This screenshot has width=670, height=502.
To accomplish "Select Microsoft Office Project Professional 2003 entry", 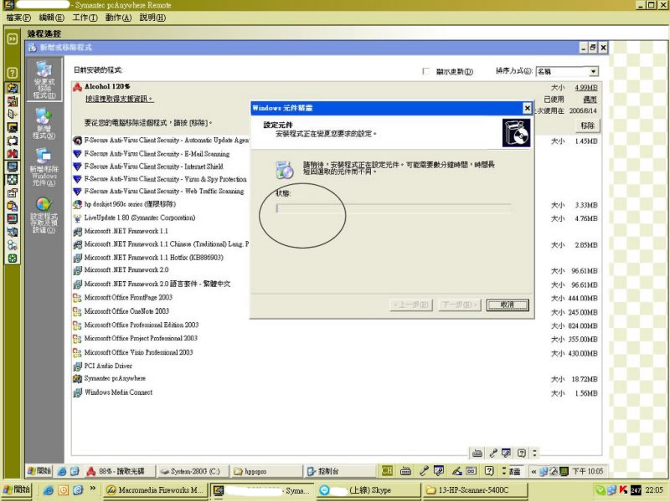I will (x=136, y=339).
